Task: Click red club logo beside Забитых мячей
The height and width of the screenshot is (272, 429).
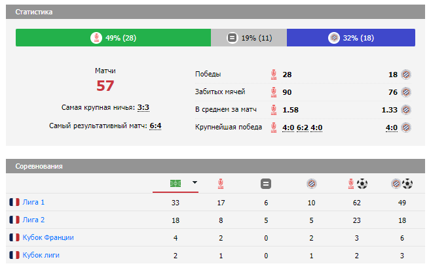Action: [274, 92]
